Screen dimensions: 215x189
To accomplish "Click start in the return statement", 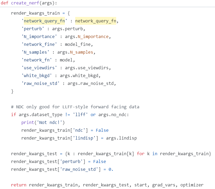I will [141, 185].
